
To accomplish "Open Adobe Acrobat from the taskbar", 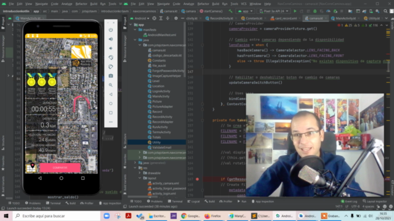I will pyautogui.click(x=129, y=215).
